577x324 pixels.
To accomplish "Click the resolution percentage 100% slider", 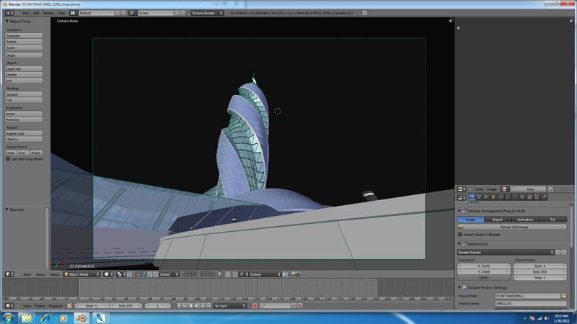I will [x=484, y=278].
